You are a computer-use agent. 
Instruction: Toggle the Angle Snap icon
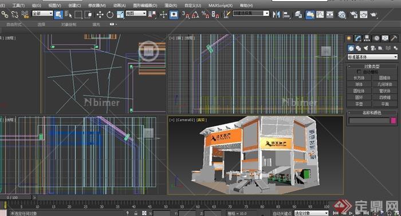click(195, 14)
